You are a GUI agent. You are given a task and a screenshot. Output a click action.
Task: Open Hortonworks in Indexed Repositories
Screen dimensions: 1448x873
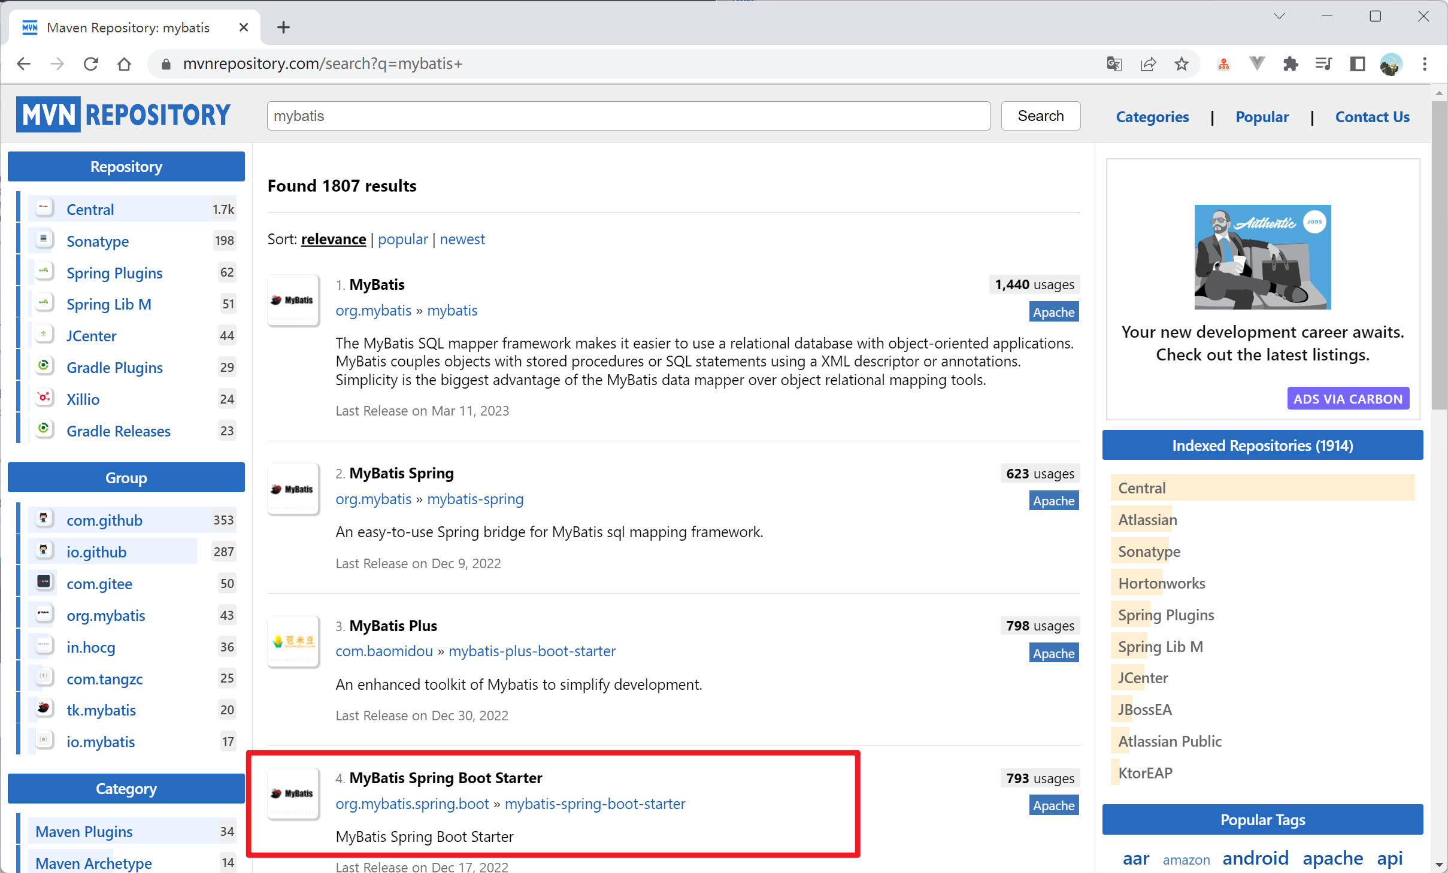(x=1161, y=583)
